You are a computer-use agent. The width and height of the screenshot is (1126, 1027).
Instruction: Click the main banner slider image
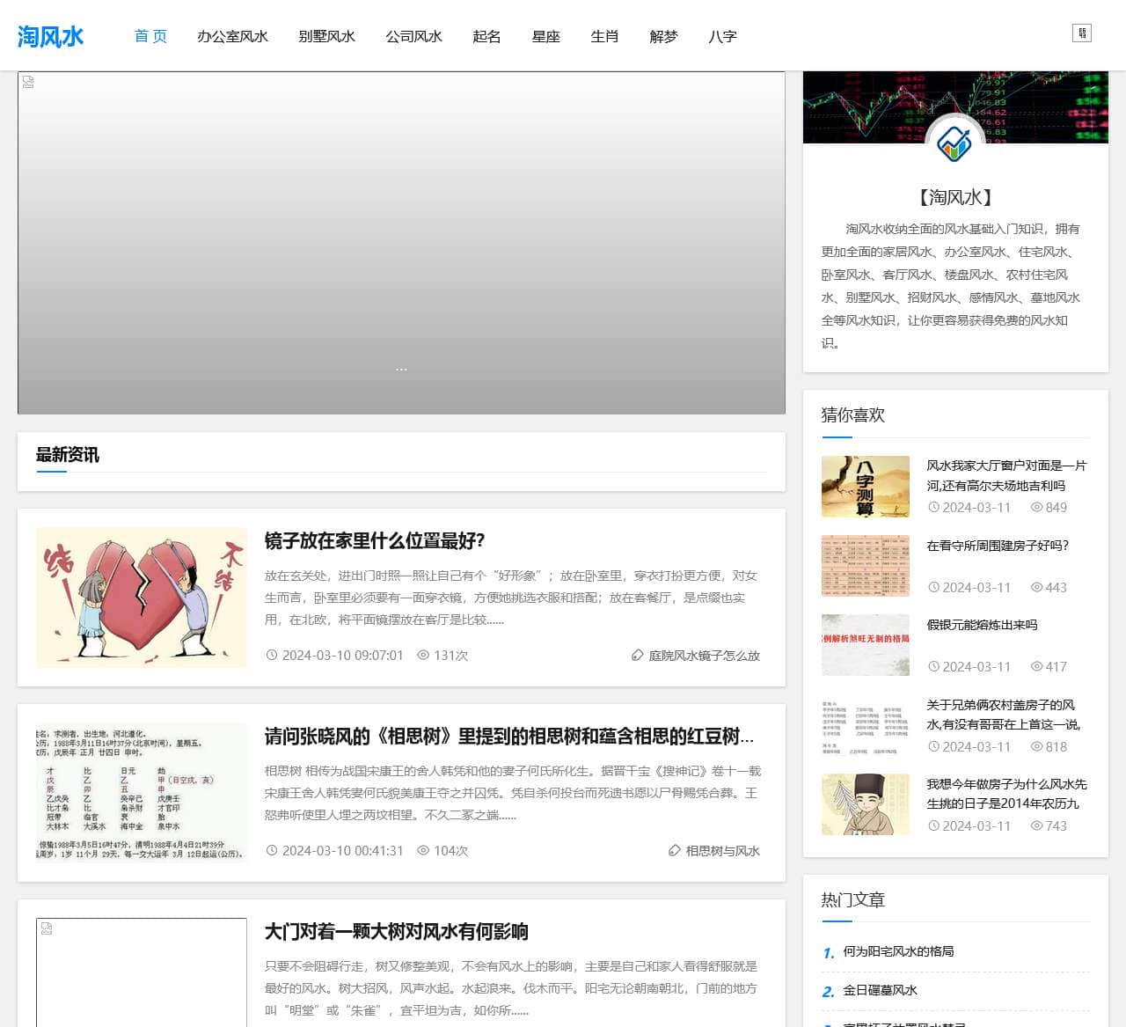[x=401, y=243]
